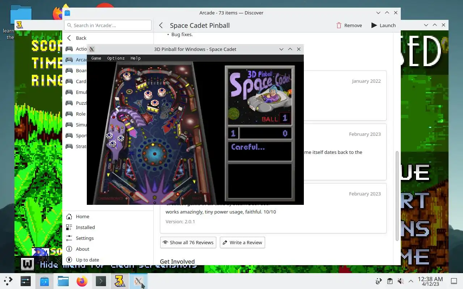Open the KDE application launcher
The image size is (463, 289).
click(8, 281)
